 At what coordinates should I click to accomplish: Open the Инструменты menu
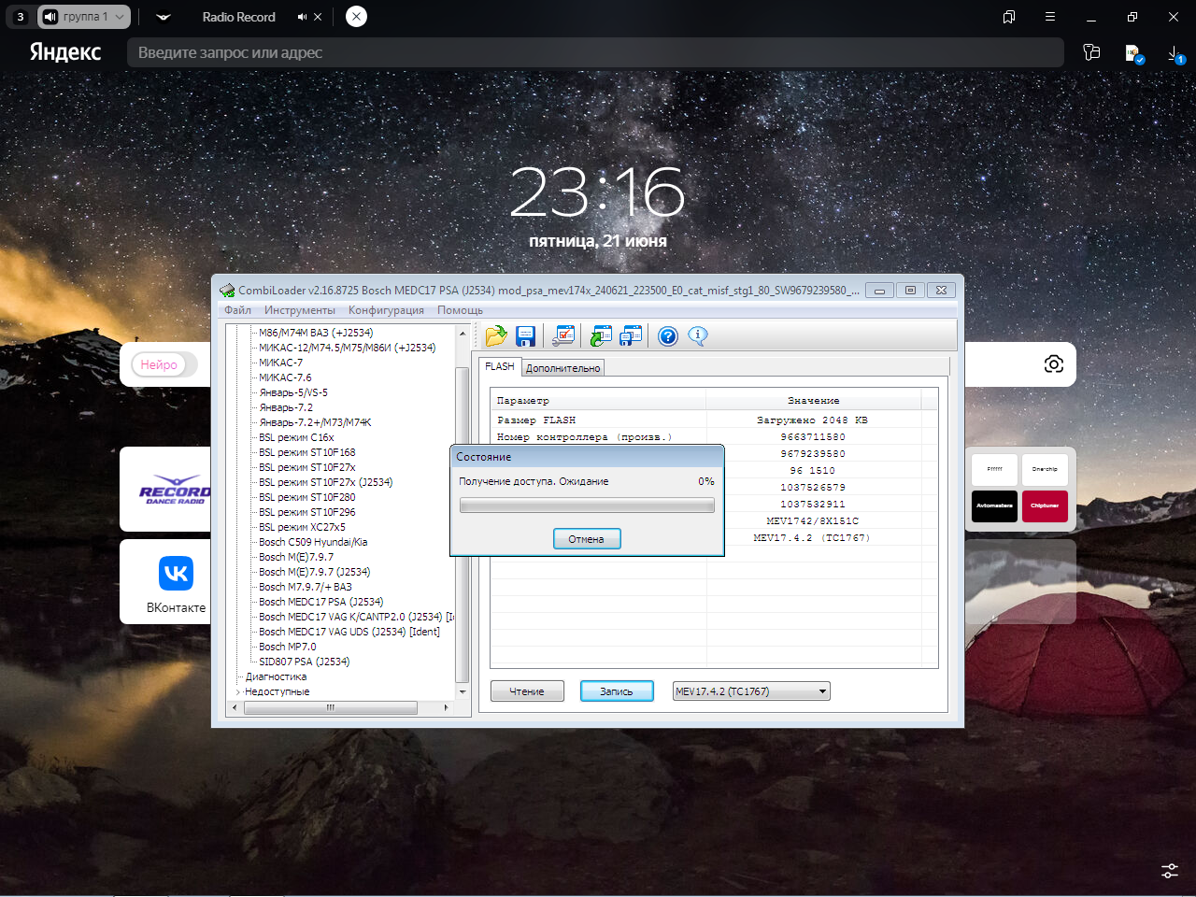tap(299, 310)
